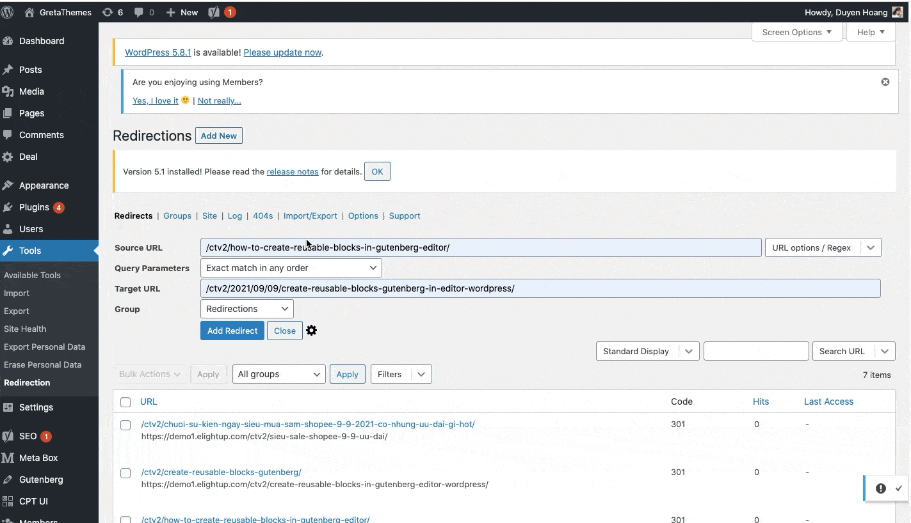The image size is (911, 523).
Task: Click the Comments icon in sidebar
Action: pos(8,135)
